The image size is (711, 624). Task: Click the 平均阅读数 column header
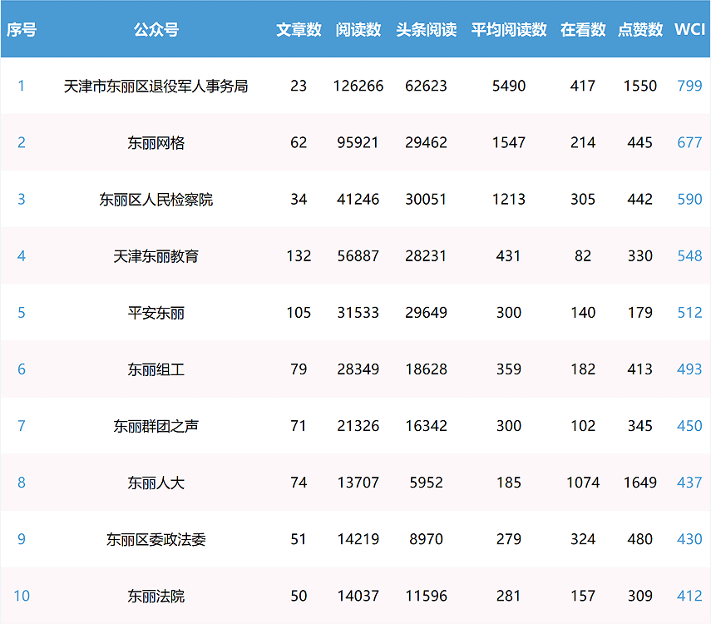(509, 29)
